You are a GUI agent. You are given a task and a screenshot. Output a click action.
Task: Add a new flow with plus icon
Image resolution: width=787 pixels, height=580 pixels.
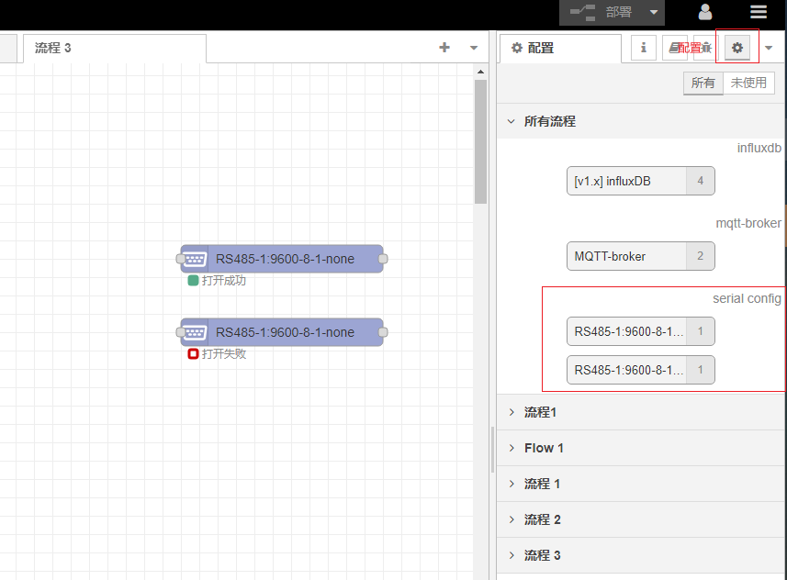(x=444, y=48)
